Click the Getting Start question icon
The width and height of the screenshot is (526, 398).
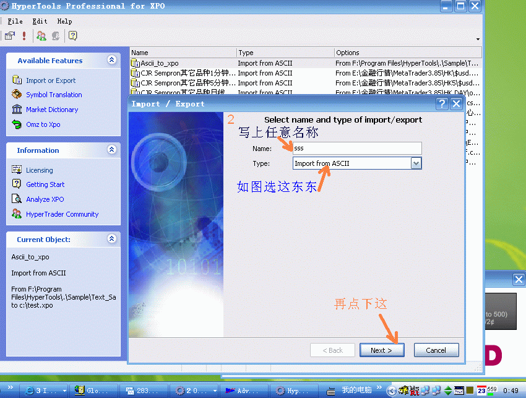coord(17,184)
